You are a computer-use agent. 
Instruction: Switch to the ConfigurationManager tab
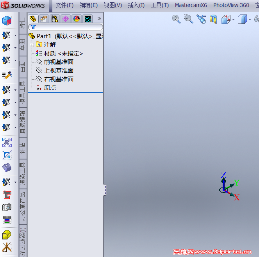(x=55, y=19)
